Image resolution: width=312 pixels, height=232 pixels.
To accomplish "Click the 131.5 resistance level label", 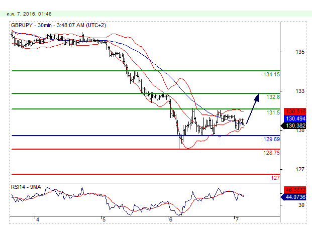I will click(x=273, y=112).
